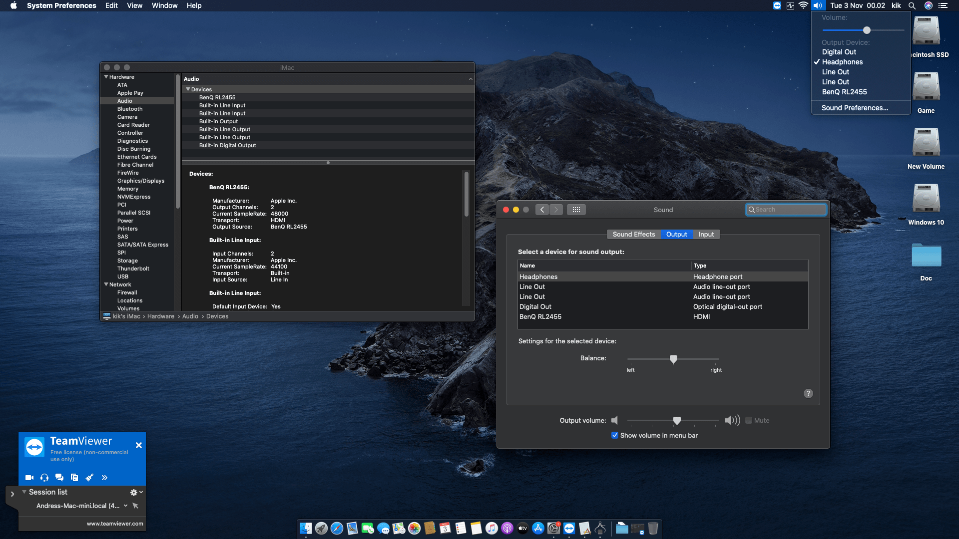Enable the Mute checkbox for output volume
Viewport: 959px width, 539px height.
[x=749, y=420]
